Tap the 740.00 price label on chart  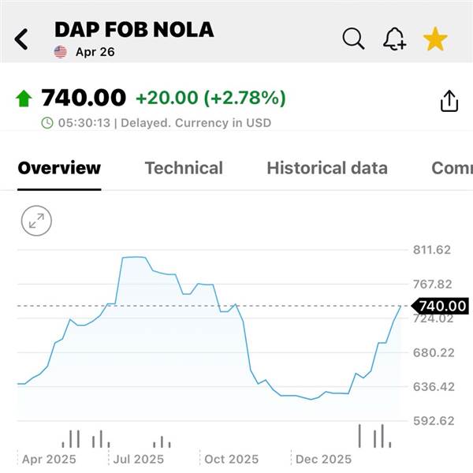tap(442, 306)
